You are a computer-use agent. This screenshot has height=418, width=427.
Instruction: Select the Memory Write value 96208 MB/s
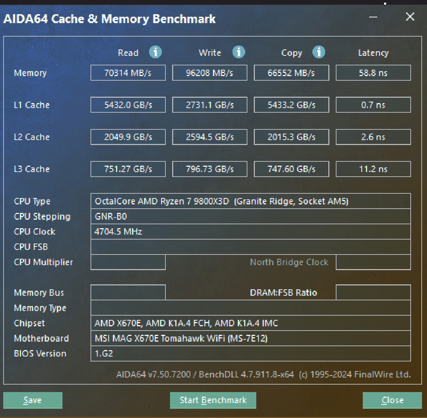tap(210, 73)
